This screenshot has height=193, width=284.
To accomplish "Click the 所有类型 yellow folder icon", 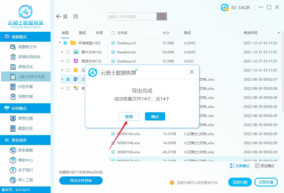I will pyautogui.click(x=73, y=43).
